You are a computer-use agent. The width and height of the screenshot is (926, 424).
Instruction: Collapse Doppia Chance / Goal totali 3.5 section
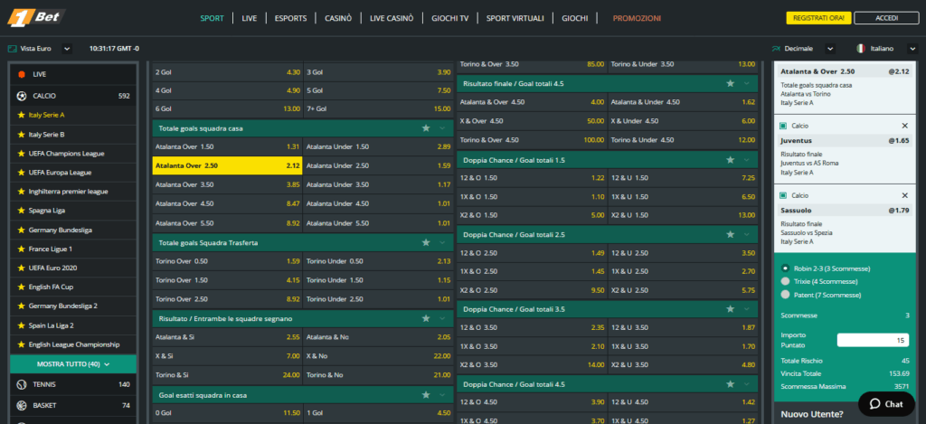(x=748, y=309)
